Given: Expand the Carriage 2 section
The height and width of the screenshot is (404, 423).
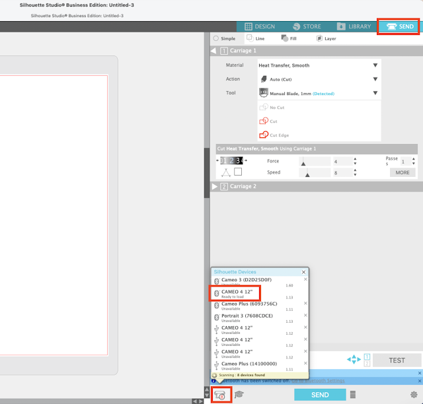Looking at the screenshot, I should point(214,186).
